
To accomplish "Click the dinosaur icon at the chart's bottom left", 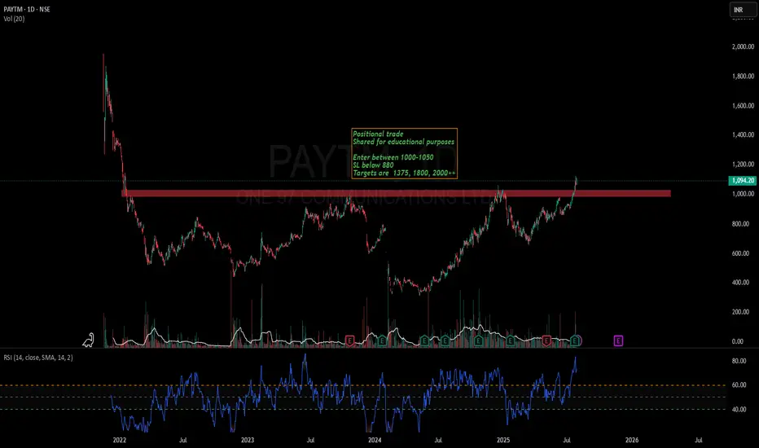I will pos(88,340).
